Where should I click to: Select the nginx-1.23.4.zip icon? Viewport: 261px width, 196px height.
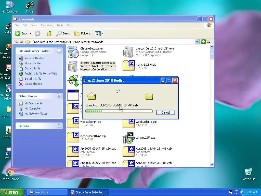(x=128, y=66)
